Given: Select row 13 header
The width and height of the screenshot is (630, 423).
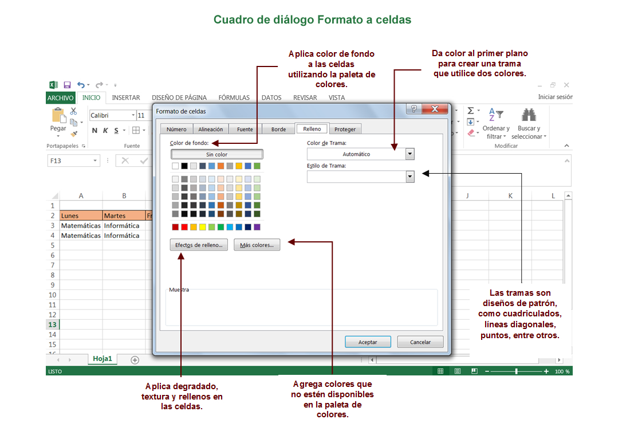Looking at the screenshot, I should pos(53,324).
